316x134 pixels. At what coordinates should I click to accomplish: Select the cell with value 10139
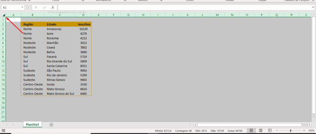[x=84, y=29]
